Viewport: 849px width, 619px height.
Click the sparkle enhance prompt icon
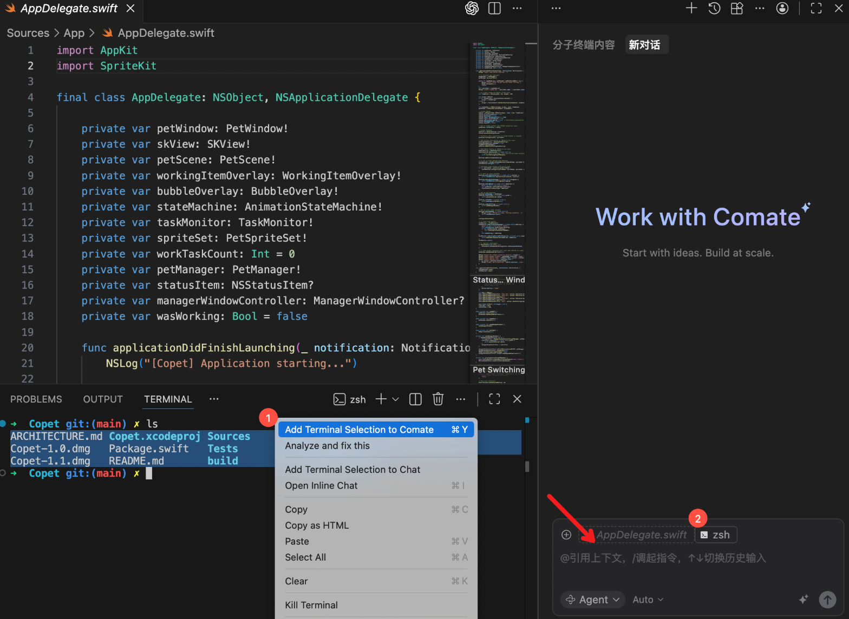point(804,599)
